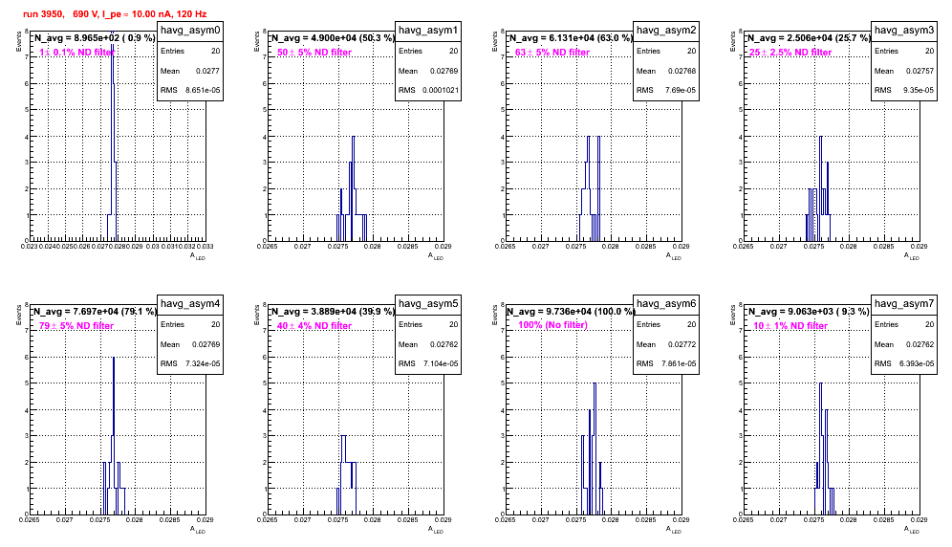Click RMS value 7.861e-05
This screenshot has width=952, height=547.
(x=679, y=363)
